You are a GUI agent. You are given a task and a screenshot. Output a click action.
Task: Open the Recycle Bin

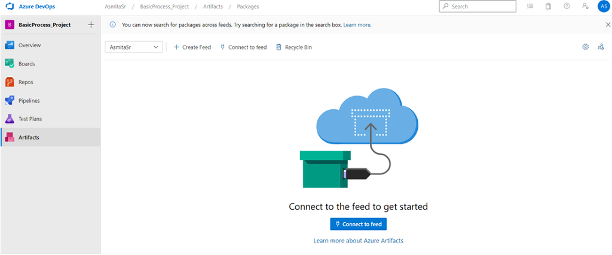294,47
